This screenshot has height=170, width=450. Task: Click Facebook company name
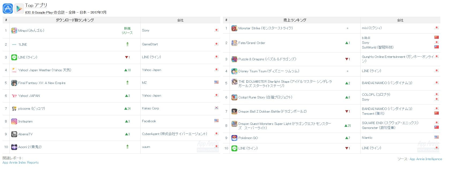[149, 121]
